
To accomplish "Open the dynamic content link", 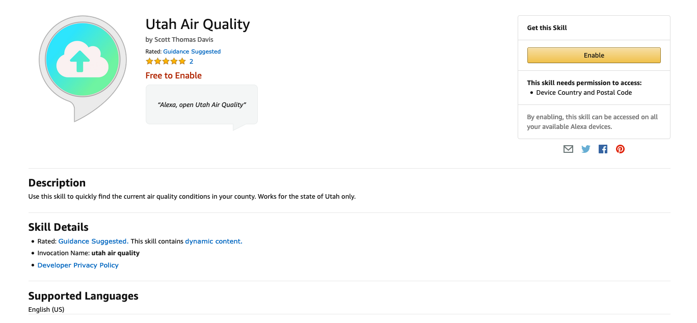I will pyautogui.click(x=212, y=241).
